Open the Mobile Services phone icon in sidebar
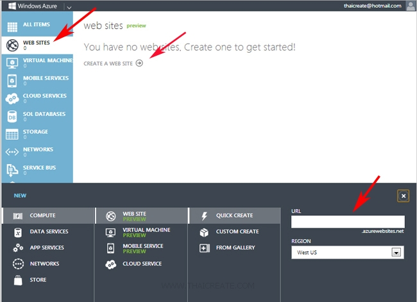This screenshot has height=302, width=417. click(12, 81)
